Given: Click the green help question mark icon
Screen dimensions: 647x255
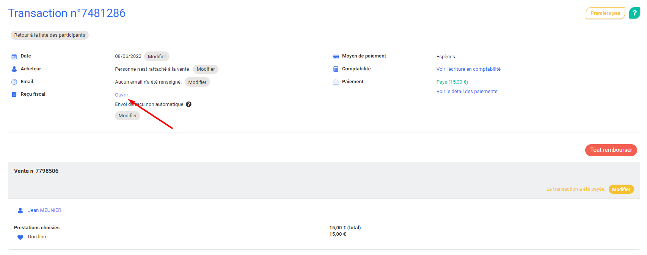Looking at the screenshot, I should click(x=634, y=13).
